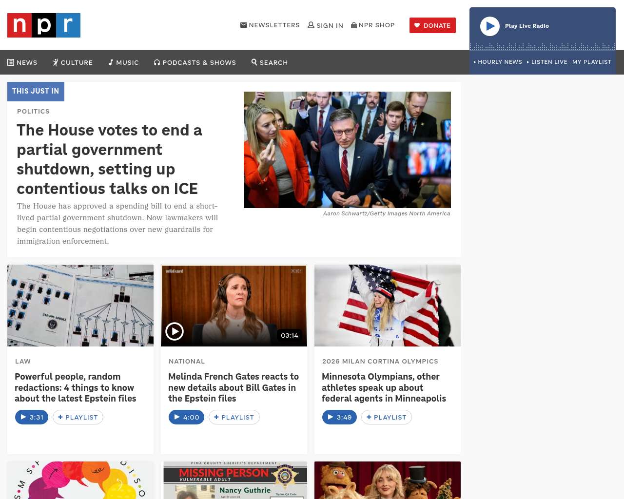The height and width of the screenshot is (499, 624).
Task: Add Minnesota Olympians story to playlist
Action: click(x=387, y=417)
